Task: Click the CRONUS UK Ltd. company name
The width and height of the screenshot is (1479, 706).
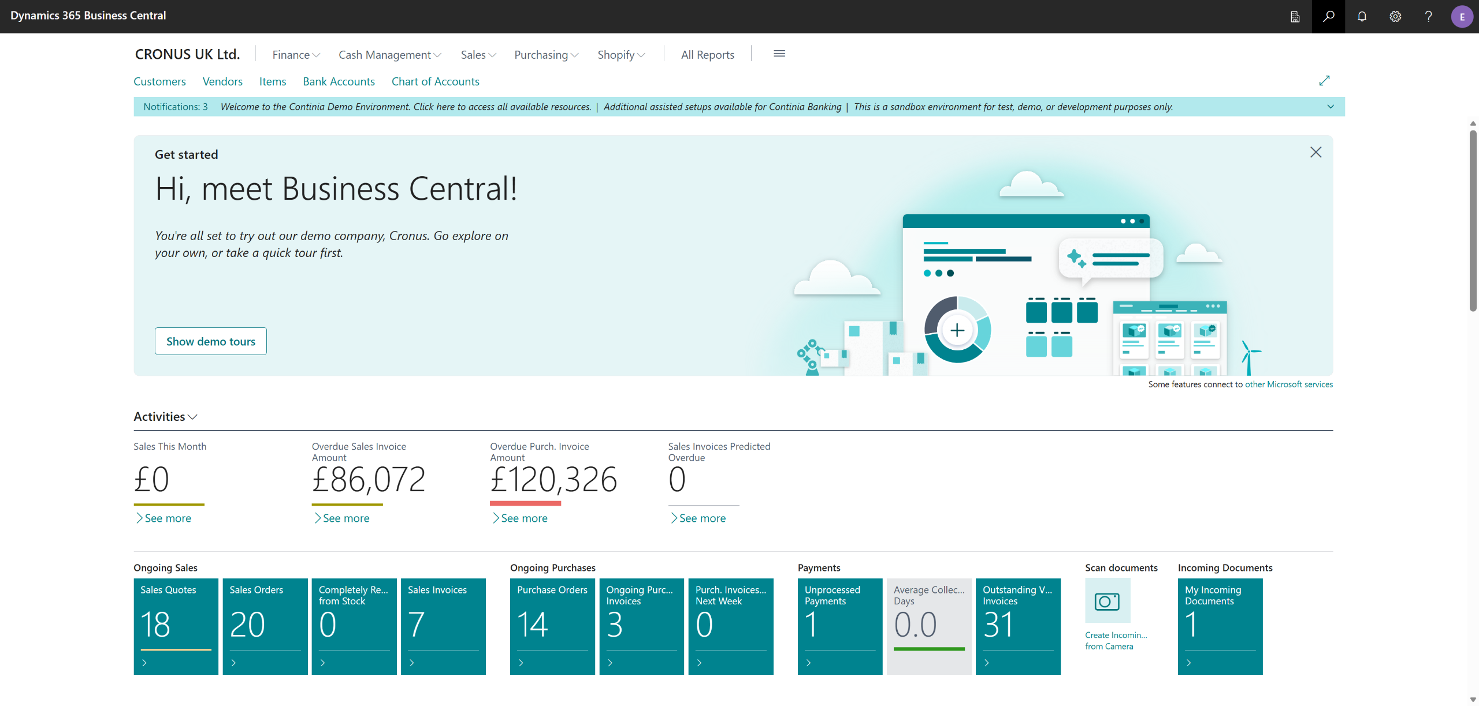Action: [187, 54]
